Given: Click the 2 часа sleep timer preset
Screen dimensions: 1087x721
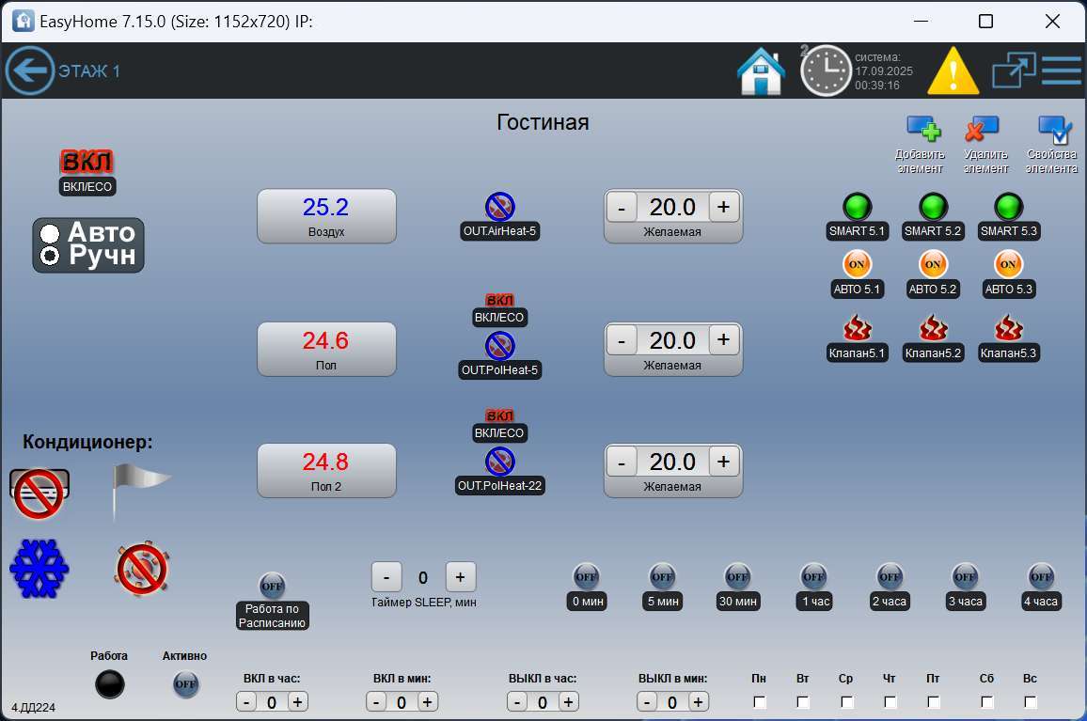Looking at the screenshot, I should click(x=889, y=577).
